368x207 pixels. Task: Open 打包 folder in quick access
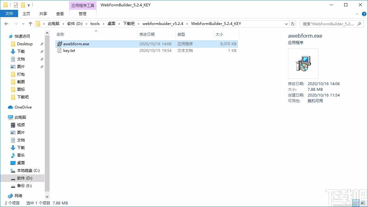(x=21, y=74)
